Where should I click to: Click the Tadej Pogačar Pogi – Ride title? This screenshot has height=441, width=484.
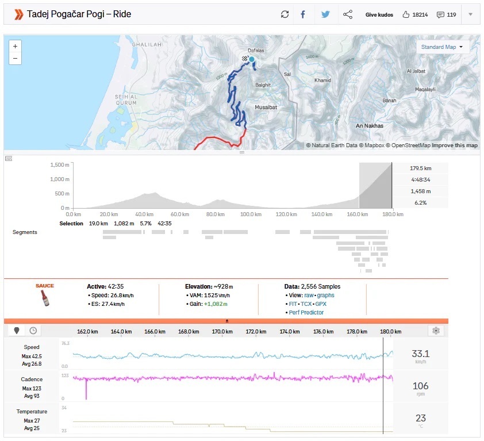click(x=79, y=14)
